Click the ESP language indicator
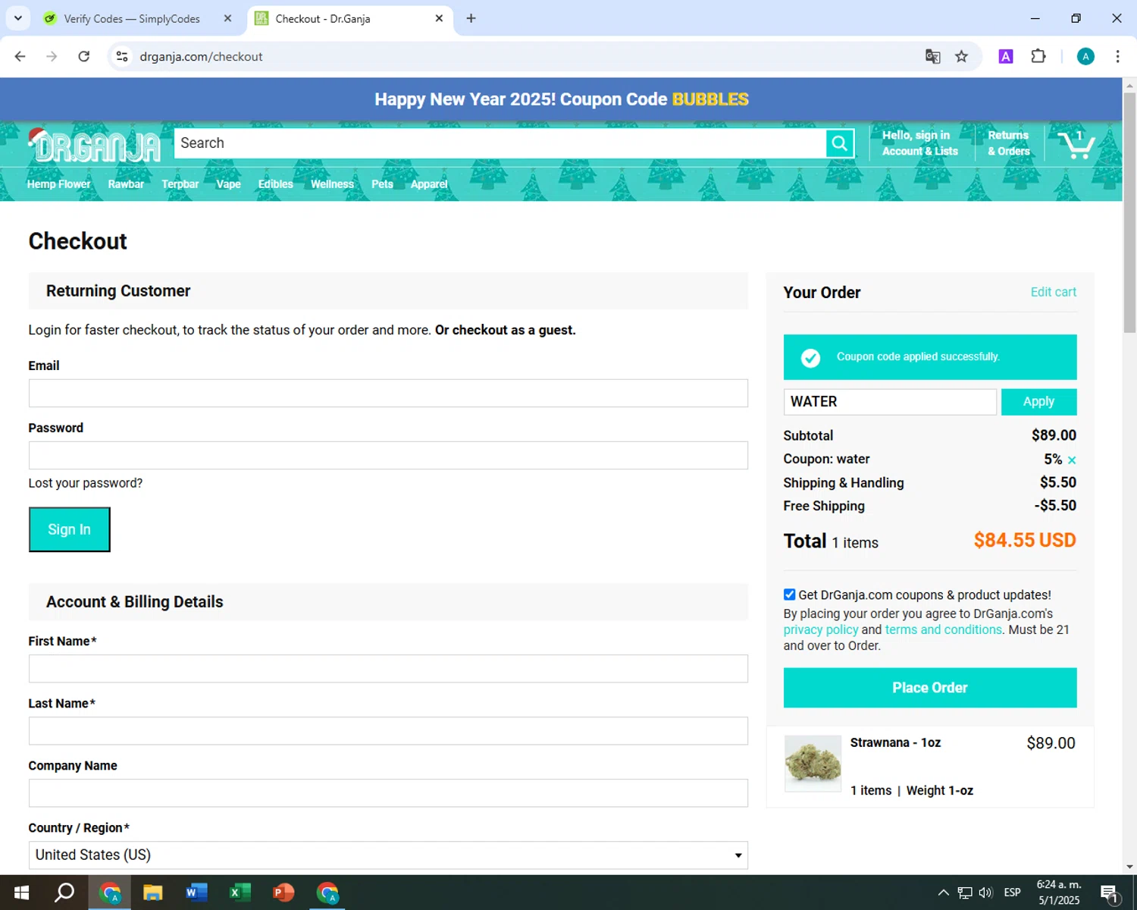This screenshot has width=1137, height=910. point(1012,893)
